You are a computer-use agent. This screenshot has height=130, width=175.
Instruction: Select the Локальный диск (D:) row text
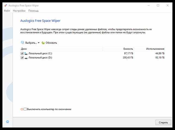[x=40, y=58]
